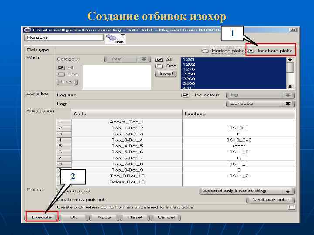This screenshot has width=314, height=235.
Task: Toggle the All checkbox beside wells list
Action: (x=159, y=60)
